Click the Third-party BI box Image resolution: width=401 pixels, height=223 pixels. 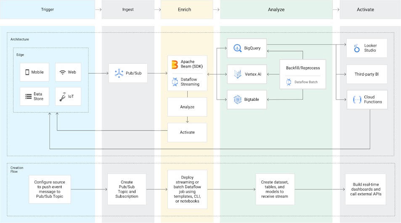(367, 74)
